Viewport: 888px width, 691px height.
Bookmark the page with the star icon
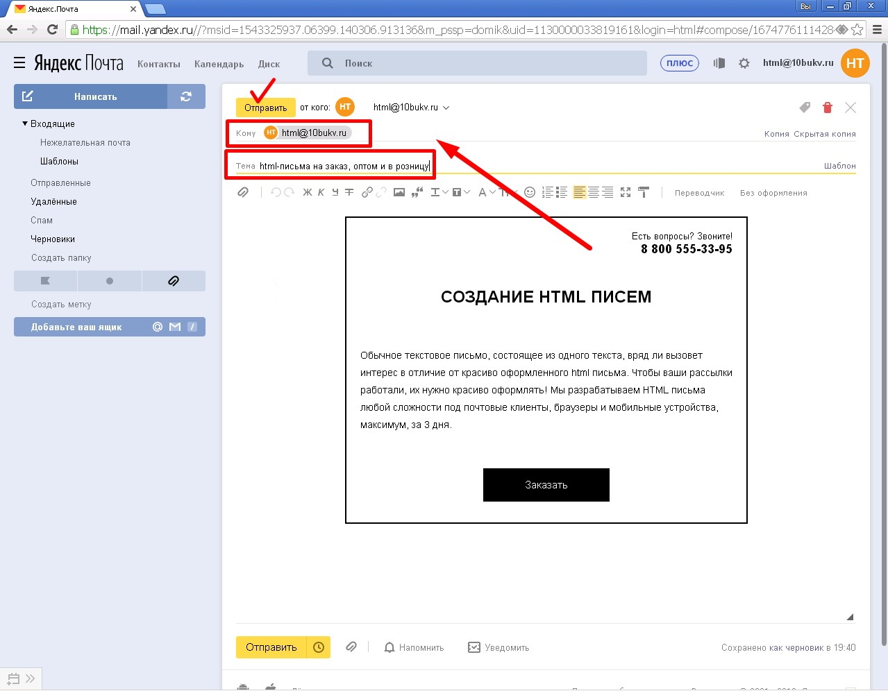857,29
